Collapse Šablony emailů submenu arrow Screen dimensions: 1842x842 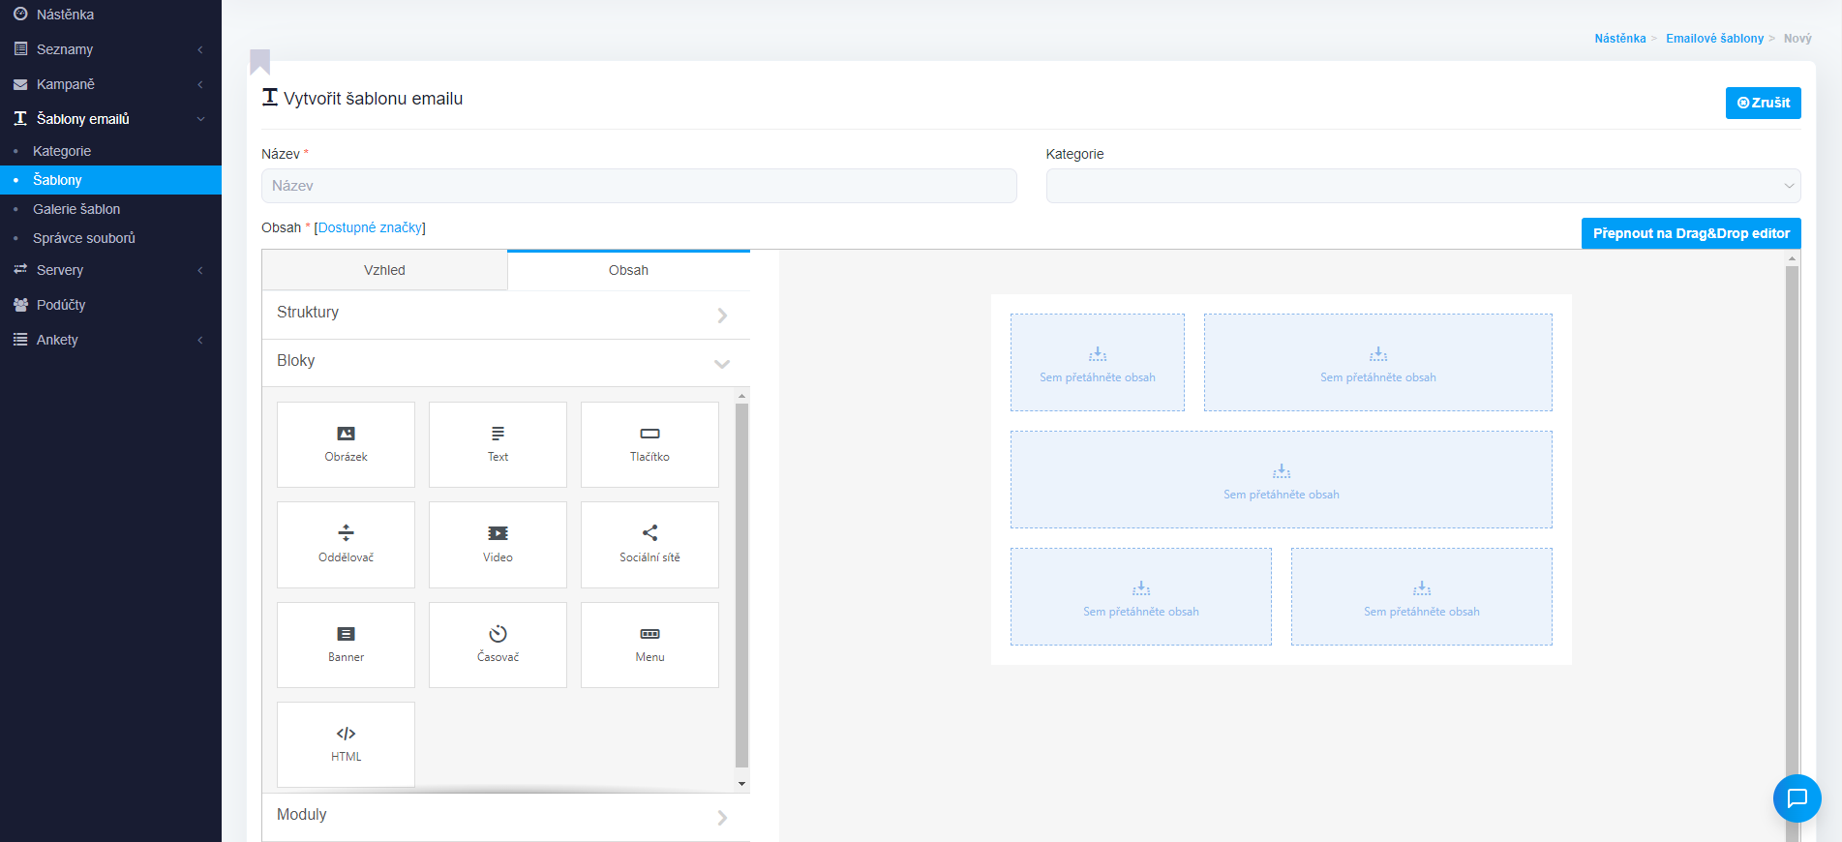pos(200,119)
